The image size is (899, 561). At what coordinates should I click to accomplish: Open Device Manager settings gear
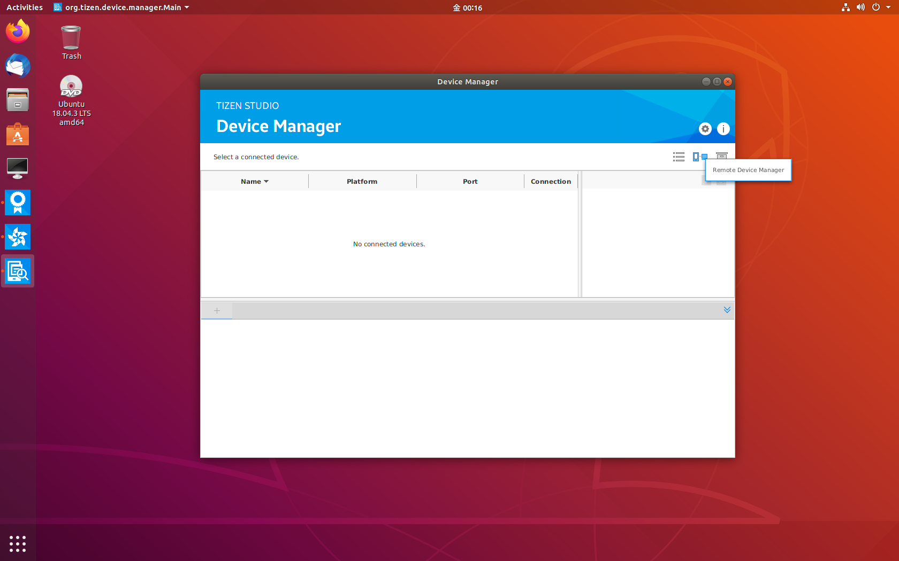[x=705, y=129]
